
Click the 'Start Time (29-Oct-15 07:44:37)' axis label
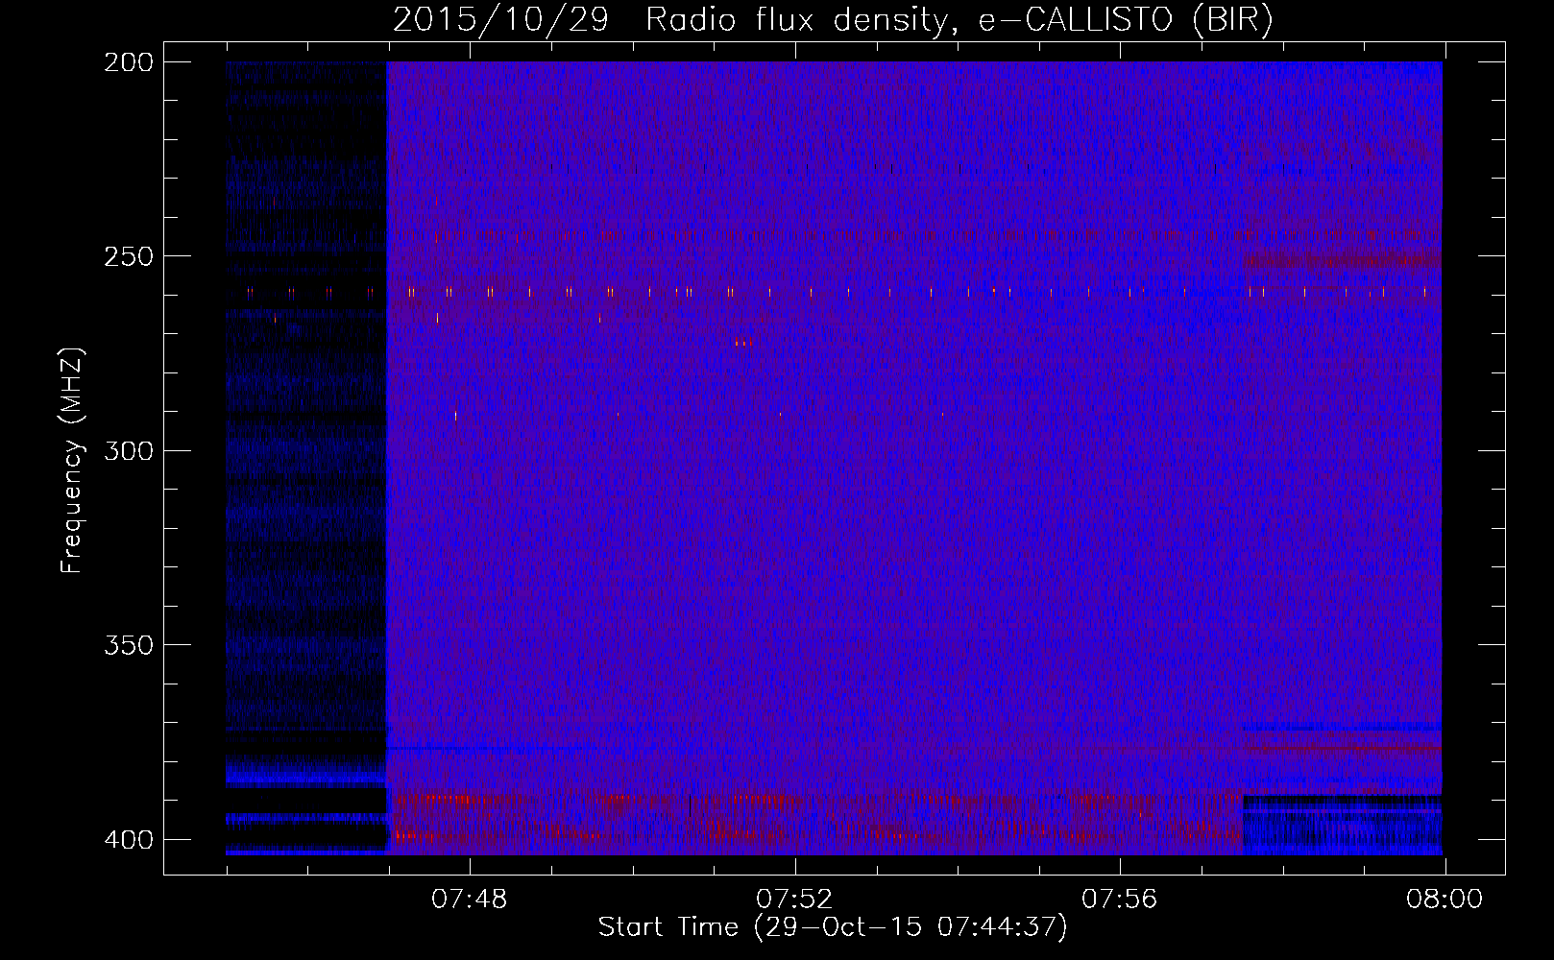pyautogui.click(x=833, y=926)
